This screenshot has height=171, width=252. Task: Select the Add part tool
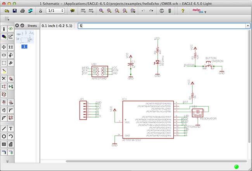(x=11, y=79)
